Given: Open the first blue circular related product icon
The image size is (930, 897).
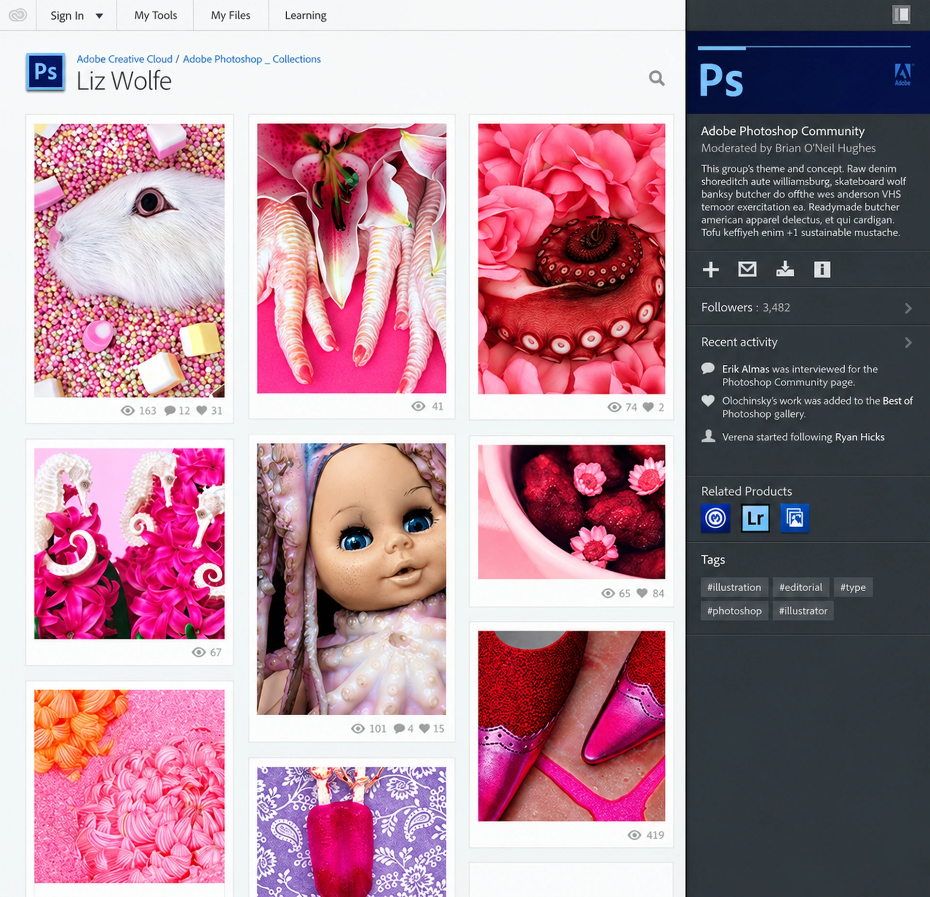Looking at the screenshot, I should [x=715, y=518].
